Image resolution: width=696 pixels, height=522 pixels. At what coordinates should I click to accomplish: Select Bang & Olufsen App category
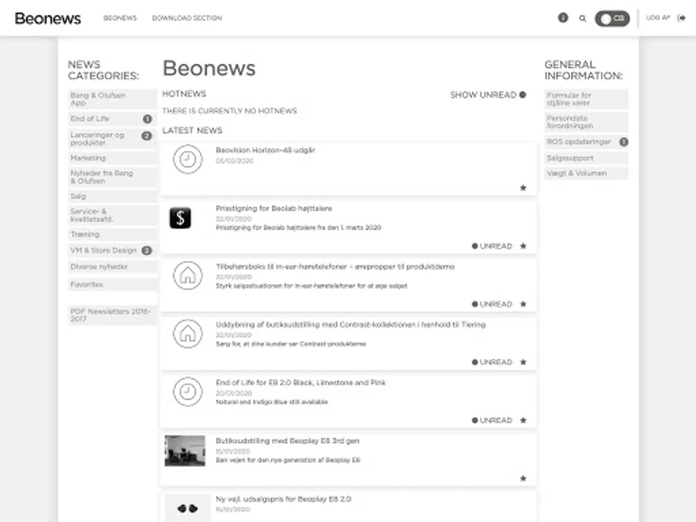tap(113, 99)
